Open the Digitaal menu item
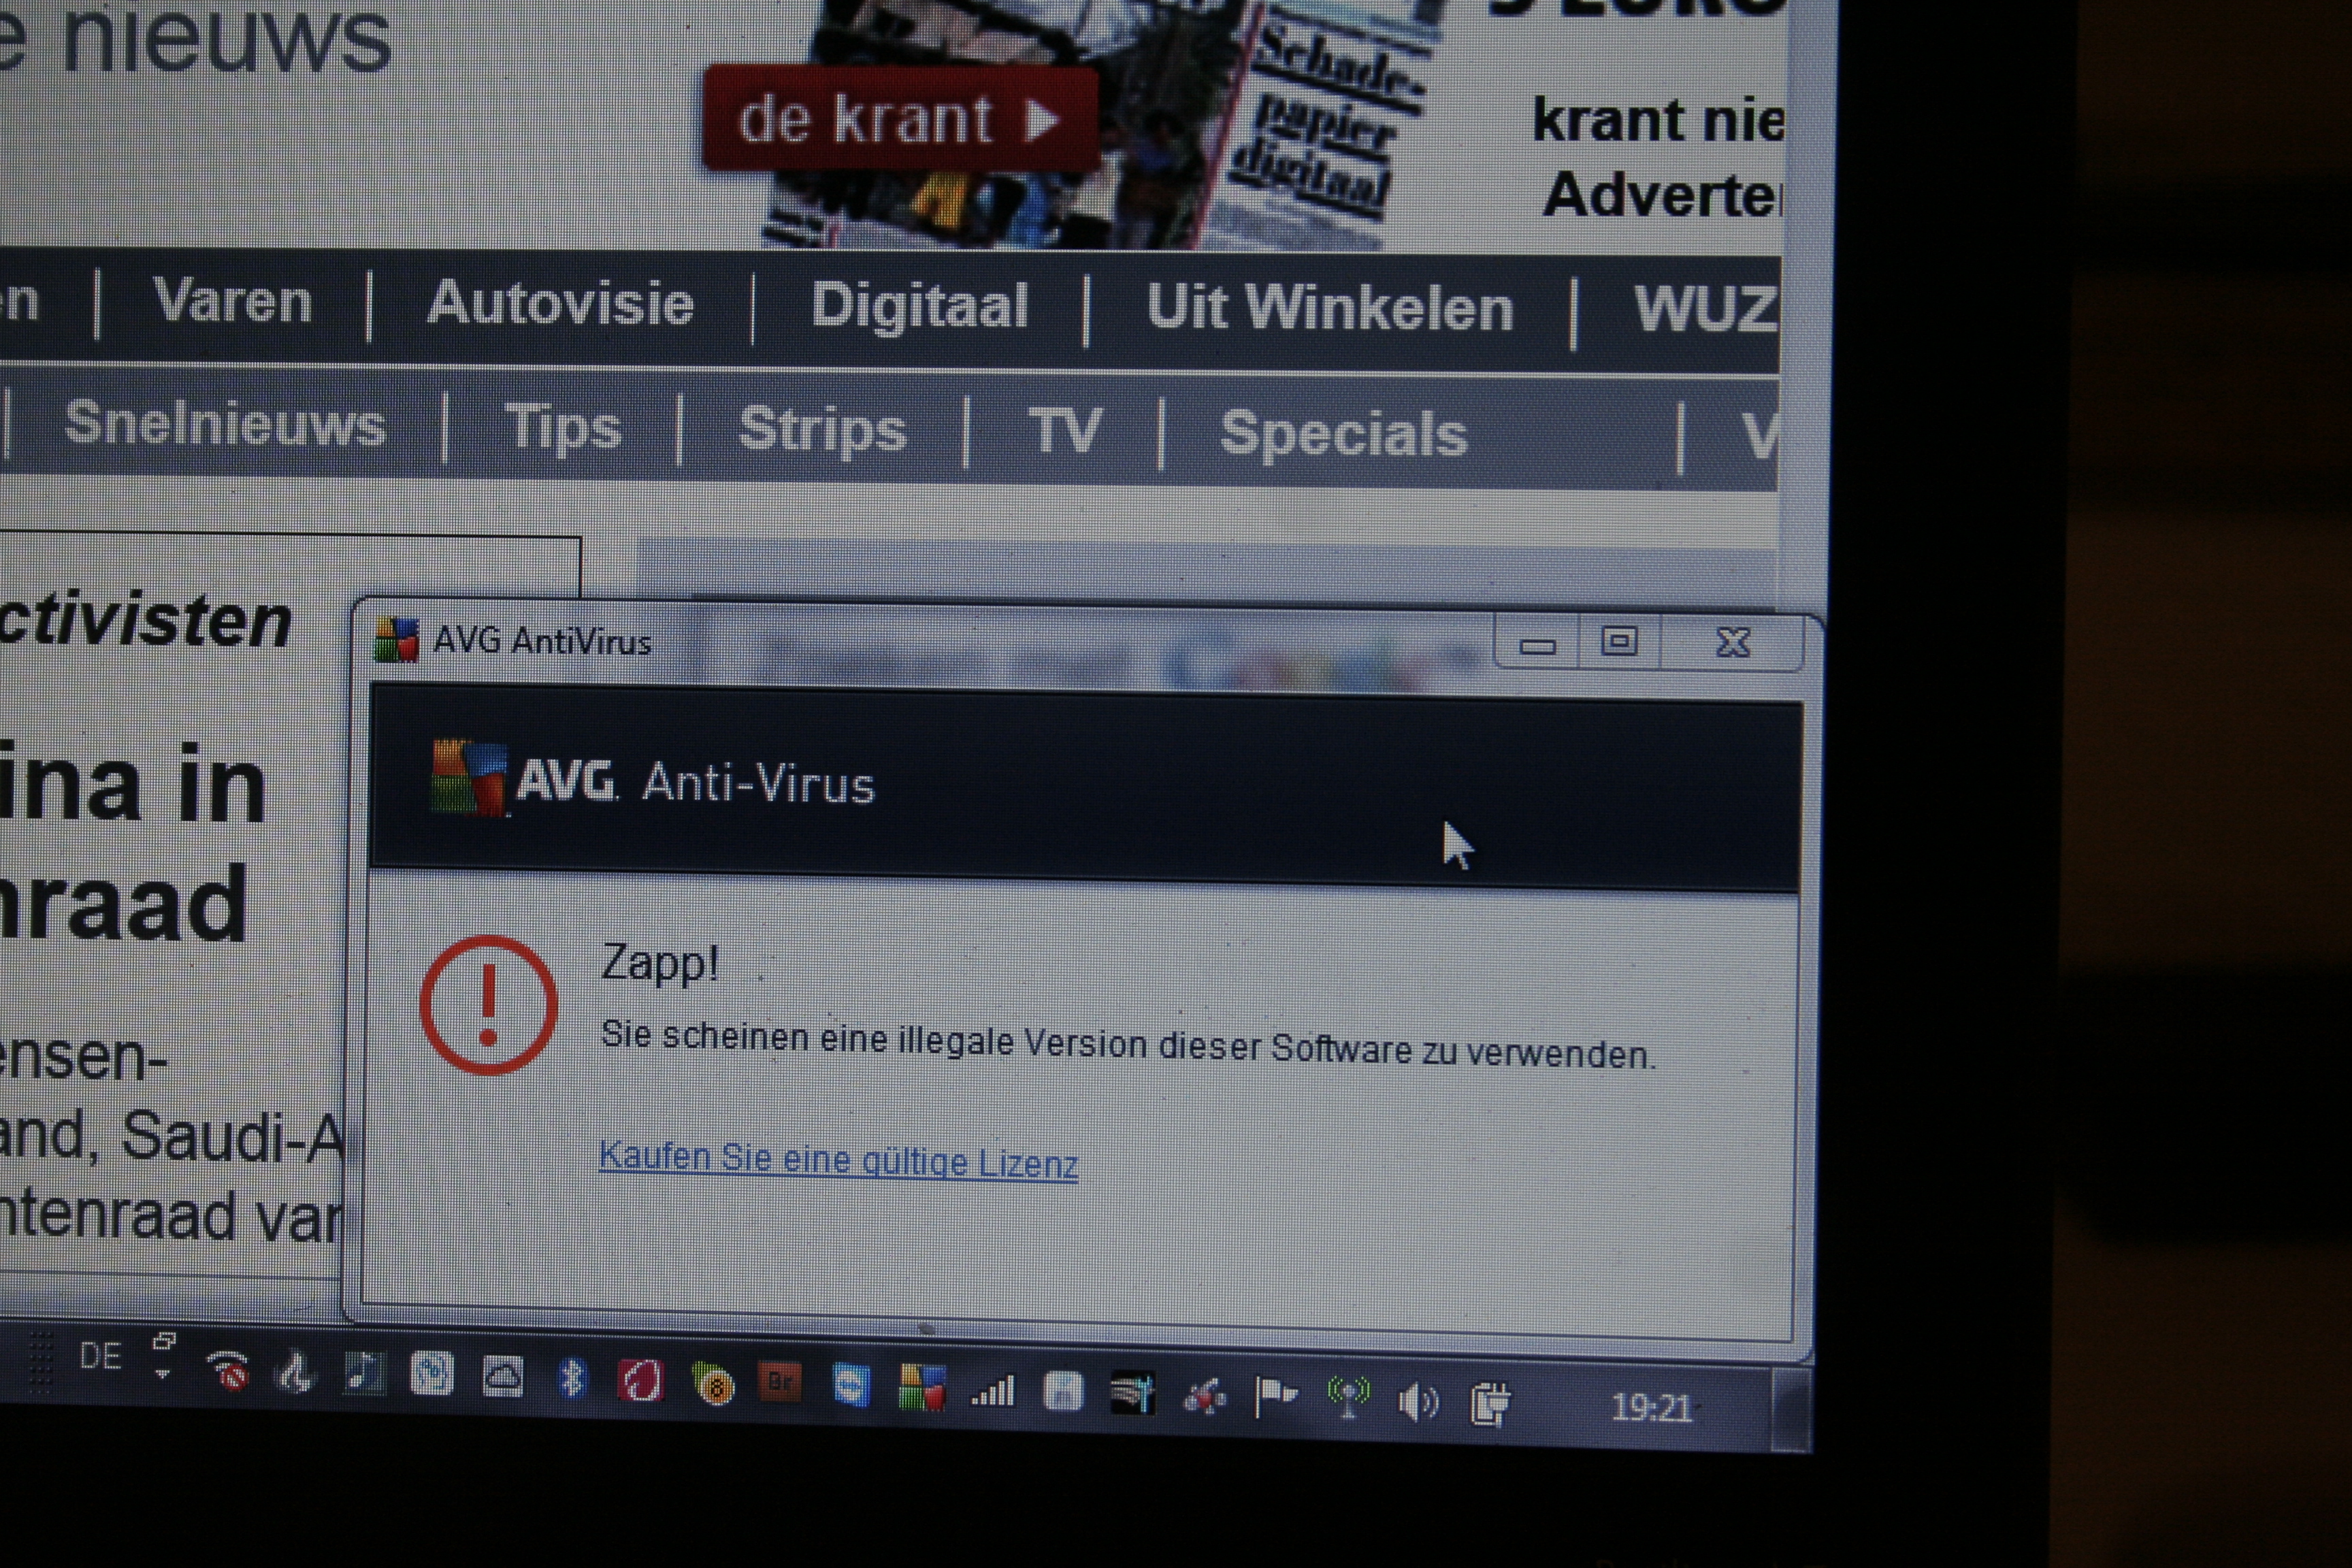Screen dimensions: 2352x1568 click(919, 305)
